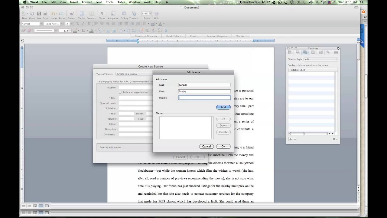The image size is (387, 218).
Task: Click the Justify alignment icon
Action: [113, 24]
